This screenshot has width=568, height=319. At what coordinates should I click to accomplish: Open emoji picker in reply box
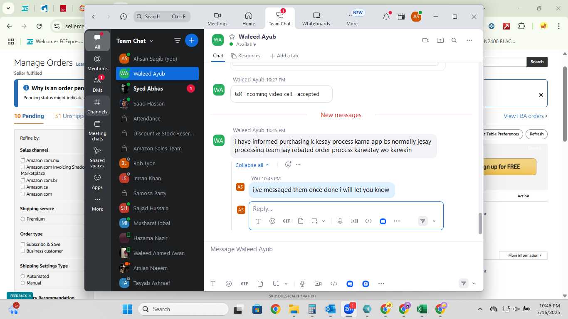(x=272, y=221)
